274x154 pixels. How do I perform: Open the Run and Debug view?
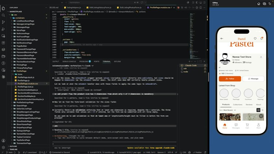[x=3, y=29]
